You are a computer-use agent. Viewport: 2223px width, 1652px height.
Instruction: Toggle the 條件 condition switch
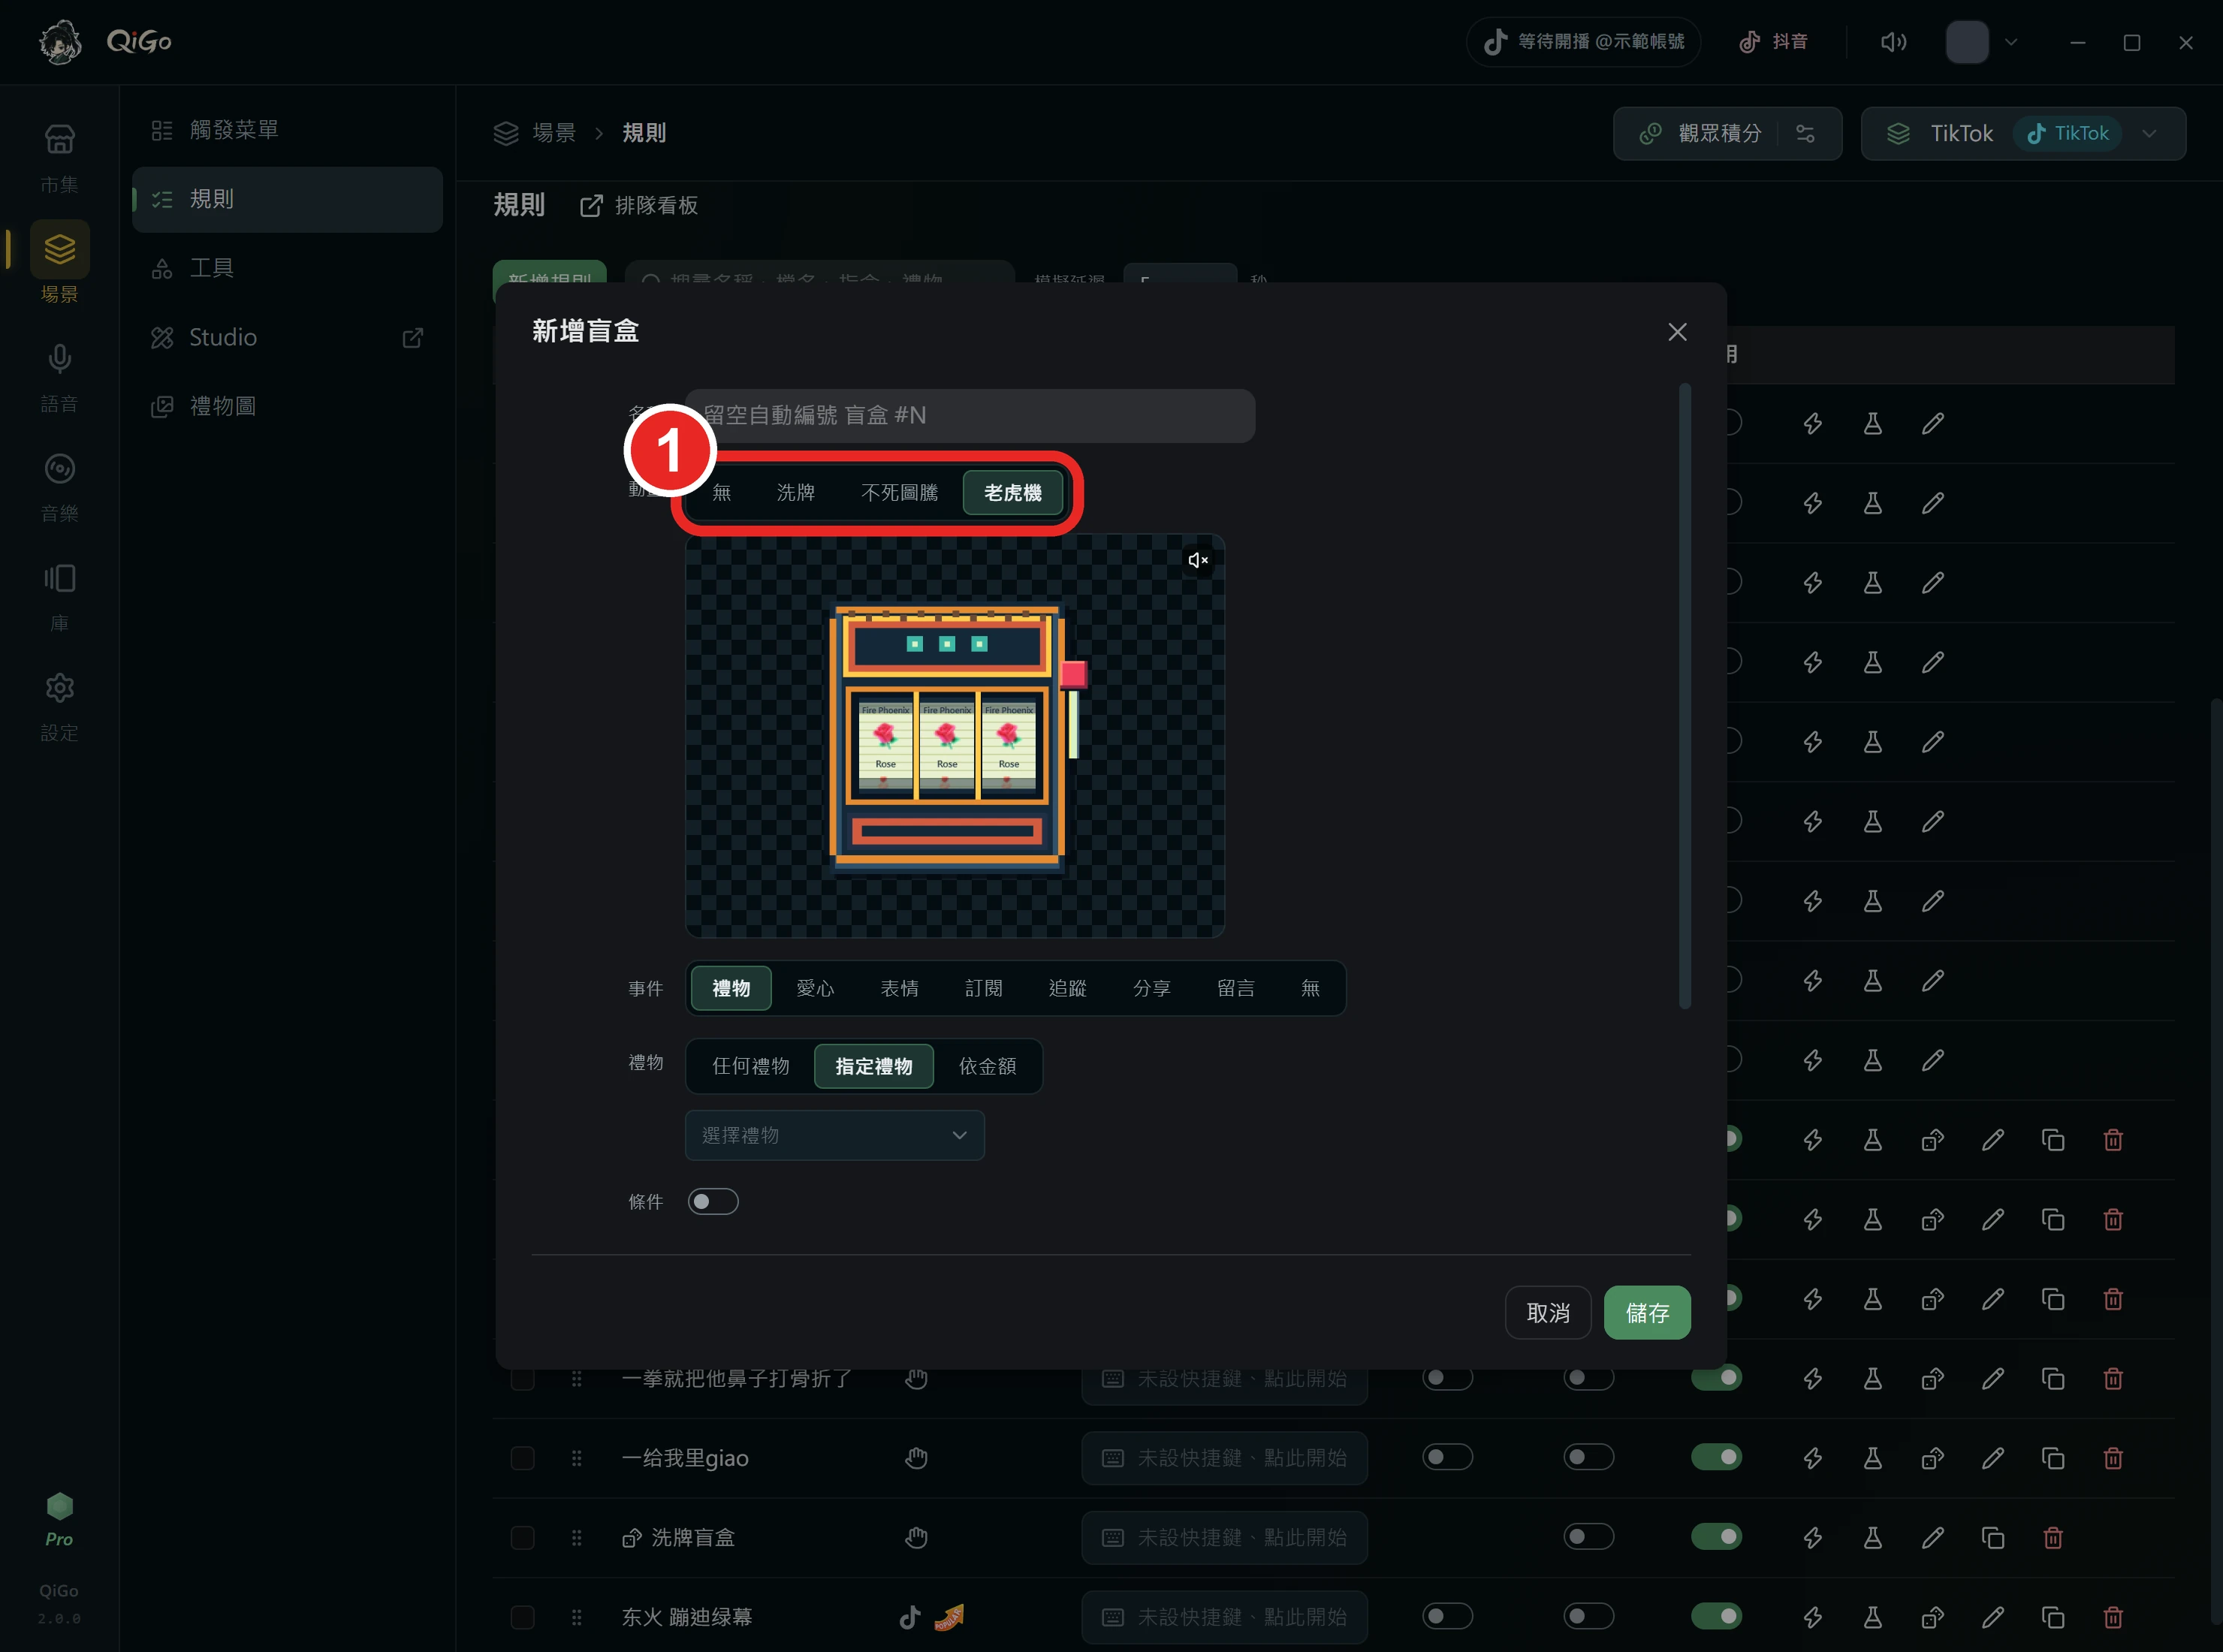click(713, 1201)
